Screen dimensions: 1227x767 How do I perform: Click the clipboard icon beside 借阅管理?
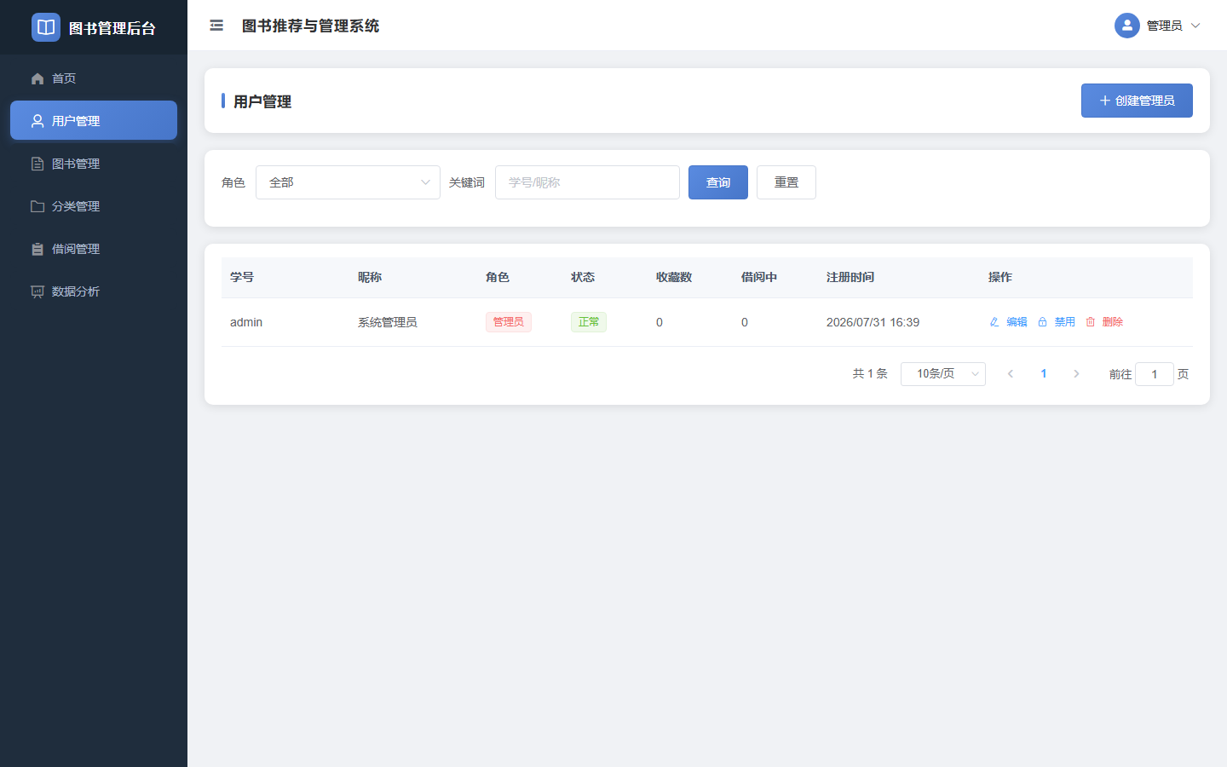(37, 249)
